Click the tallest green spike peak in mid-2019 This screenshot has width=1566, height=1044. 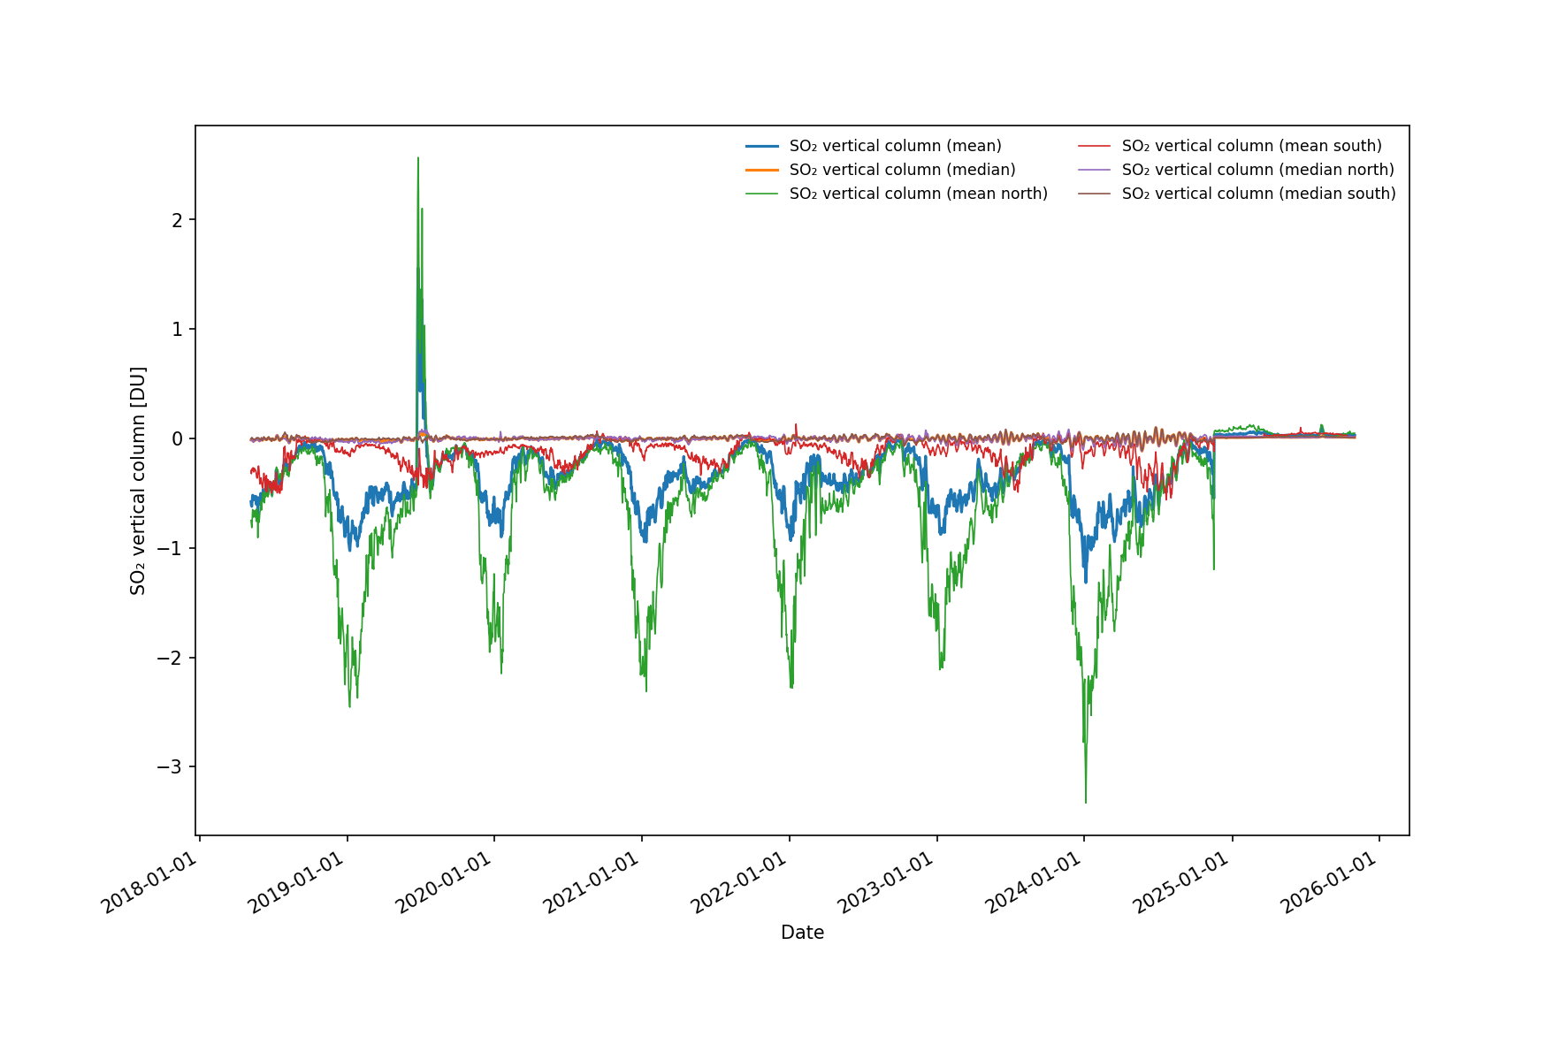tap(418, 159)
